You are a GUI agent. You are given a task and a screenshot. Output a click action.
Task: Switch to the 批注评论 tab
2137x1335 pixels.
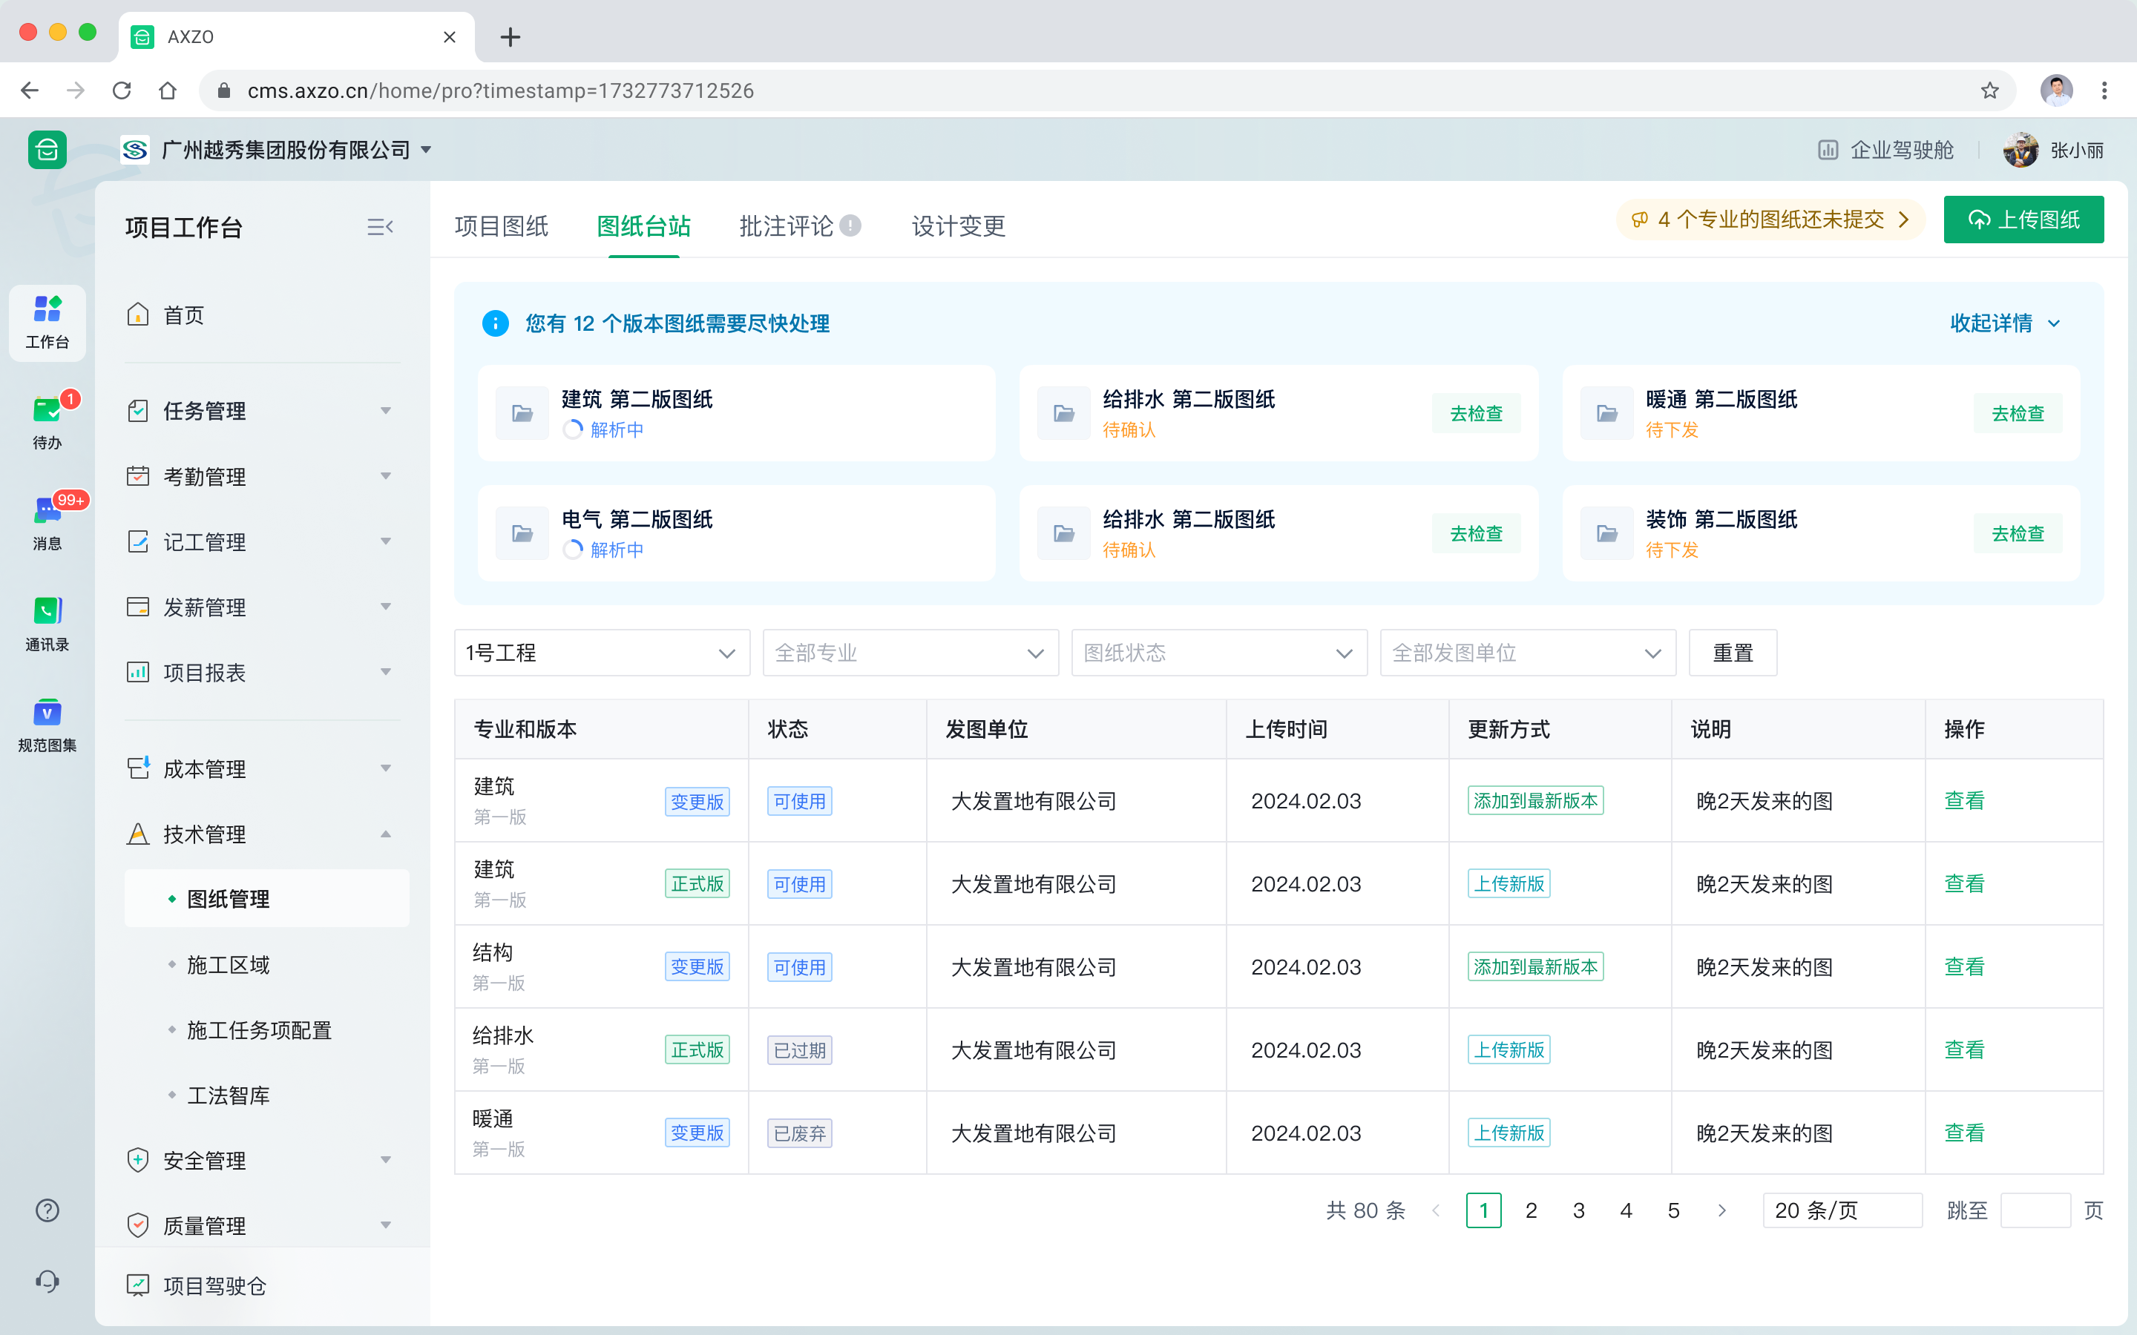coord(785,227)
